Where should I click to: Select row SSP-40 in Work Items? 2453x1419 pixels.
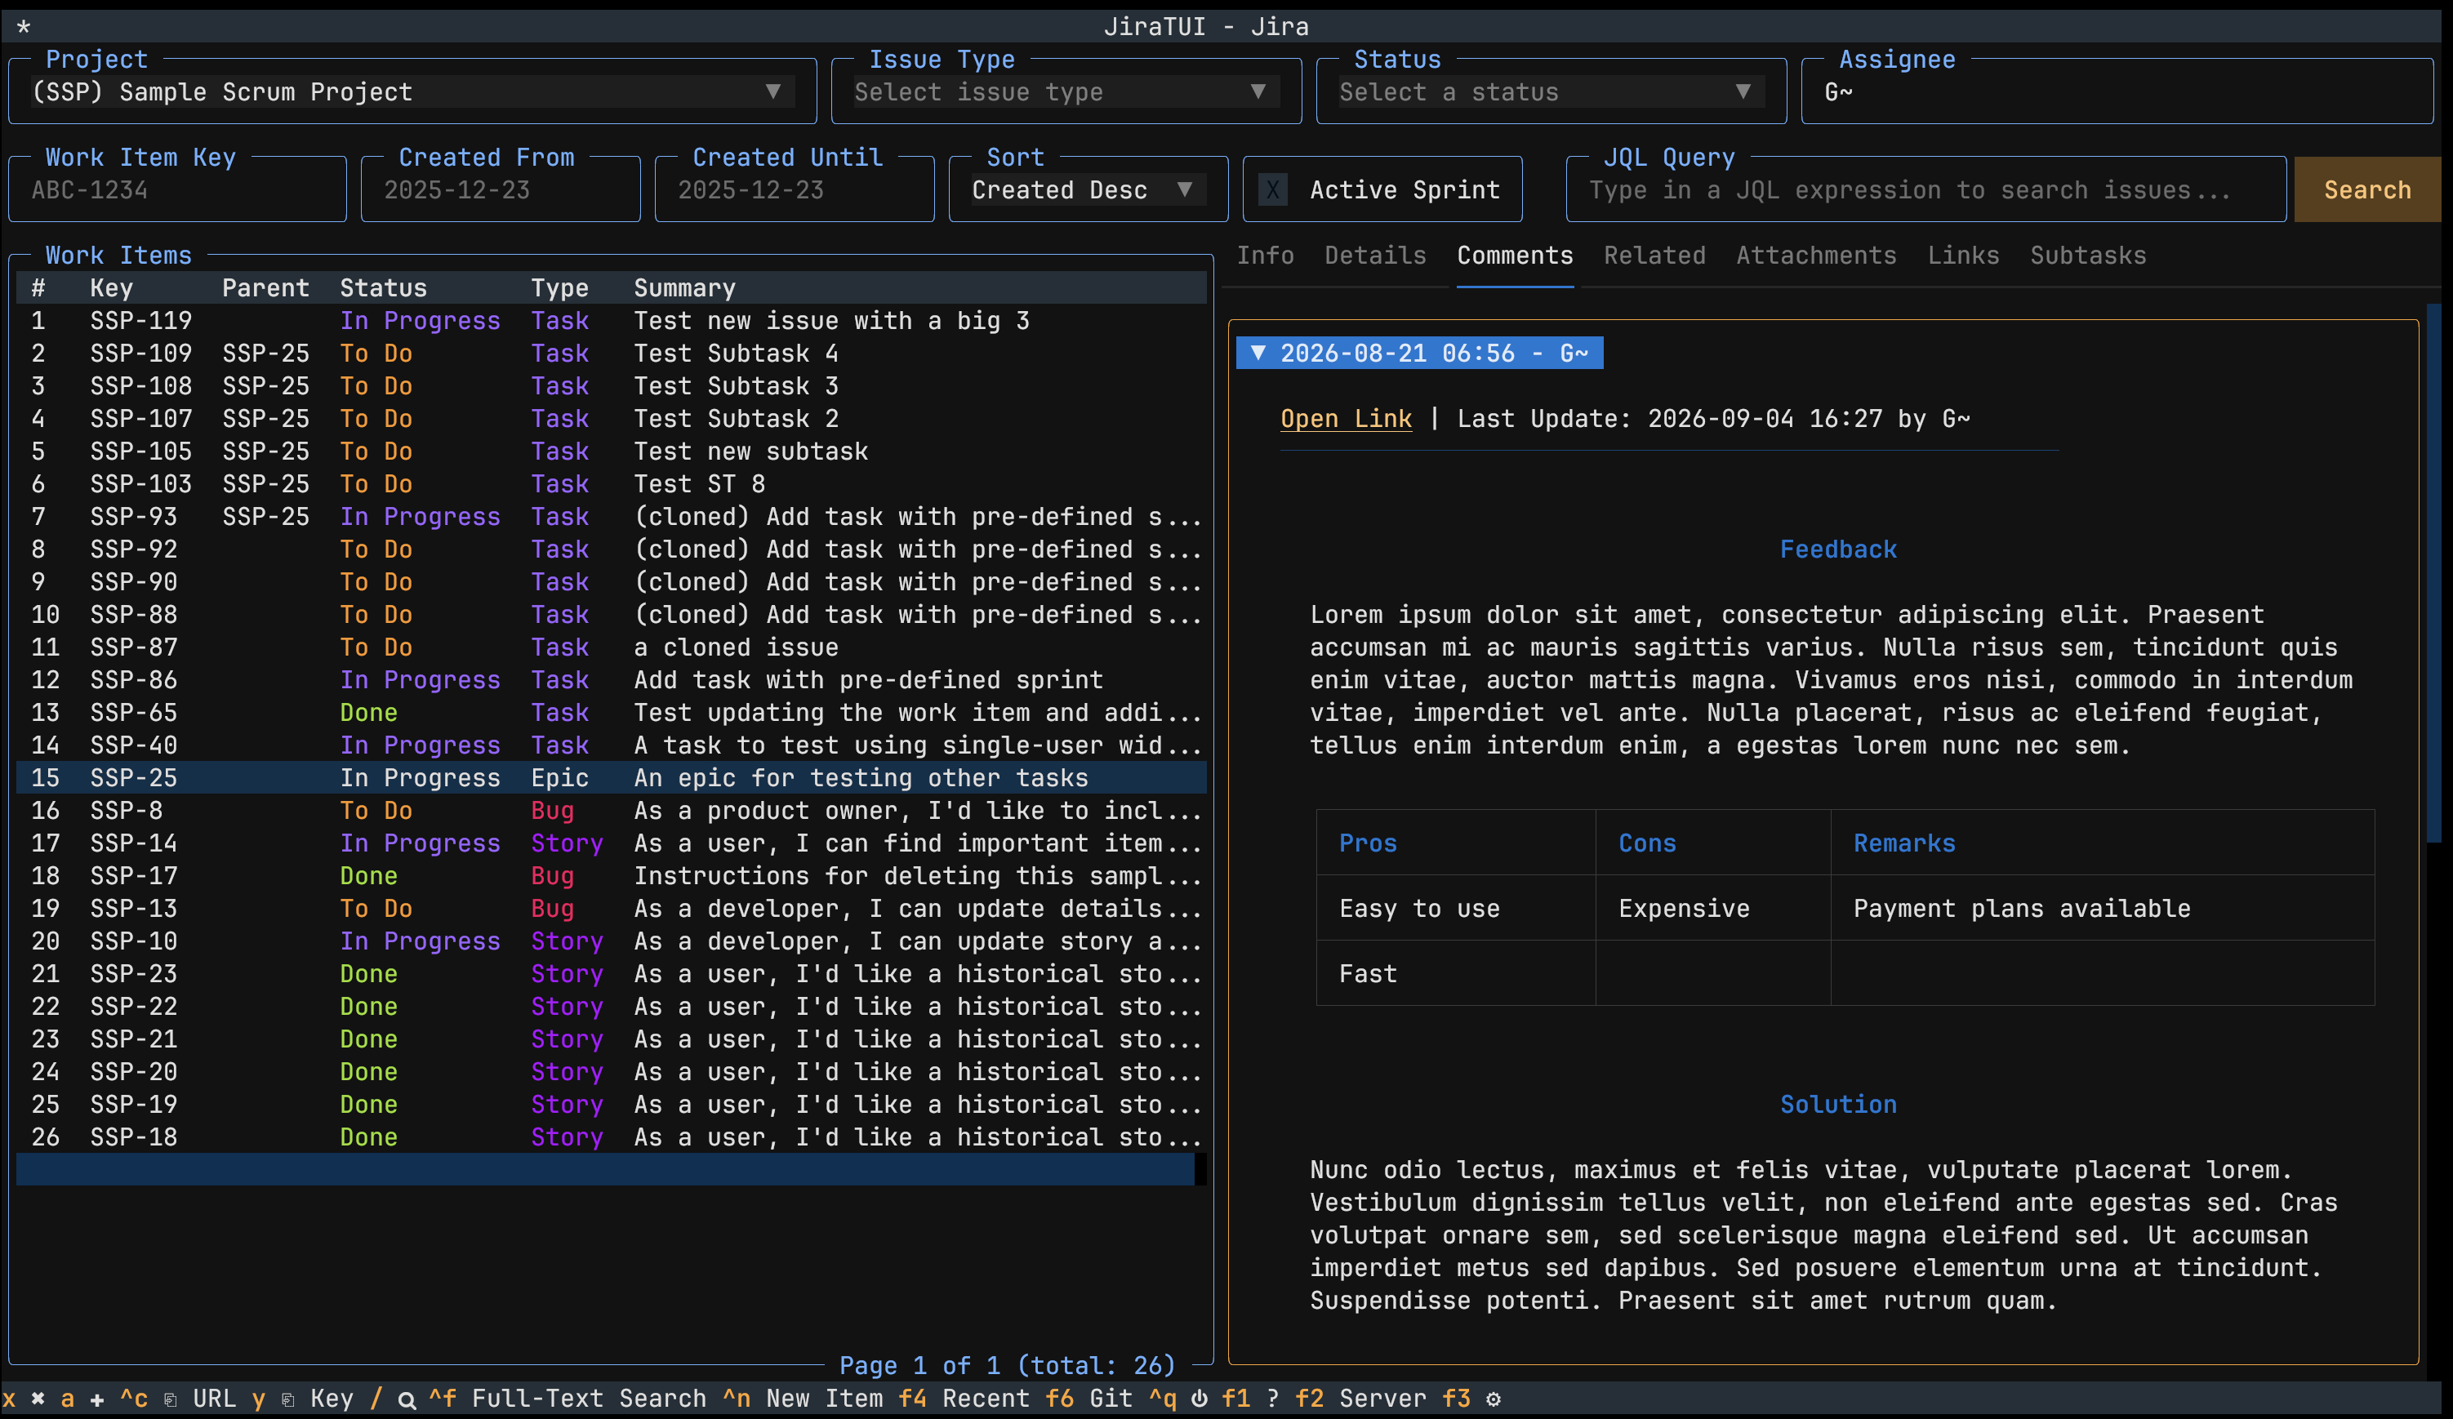(612, 745)
